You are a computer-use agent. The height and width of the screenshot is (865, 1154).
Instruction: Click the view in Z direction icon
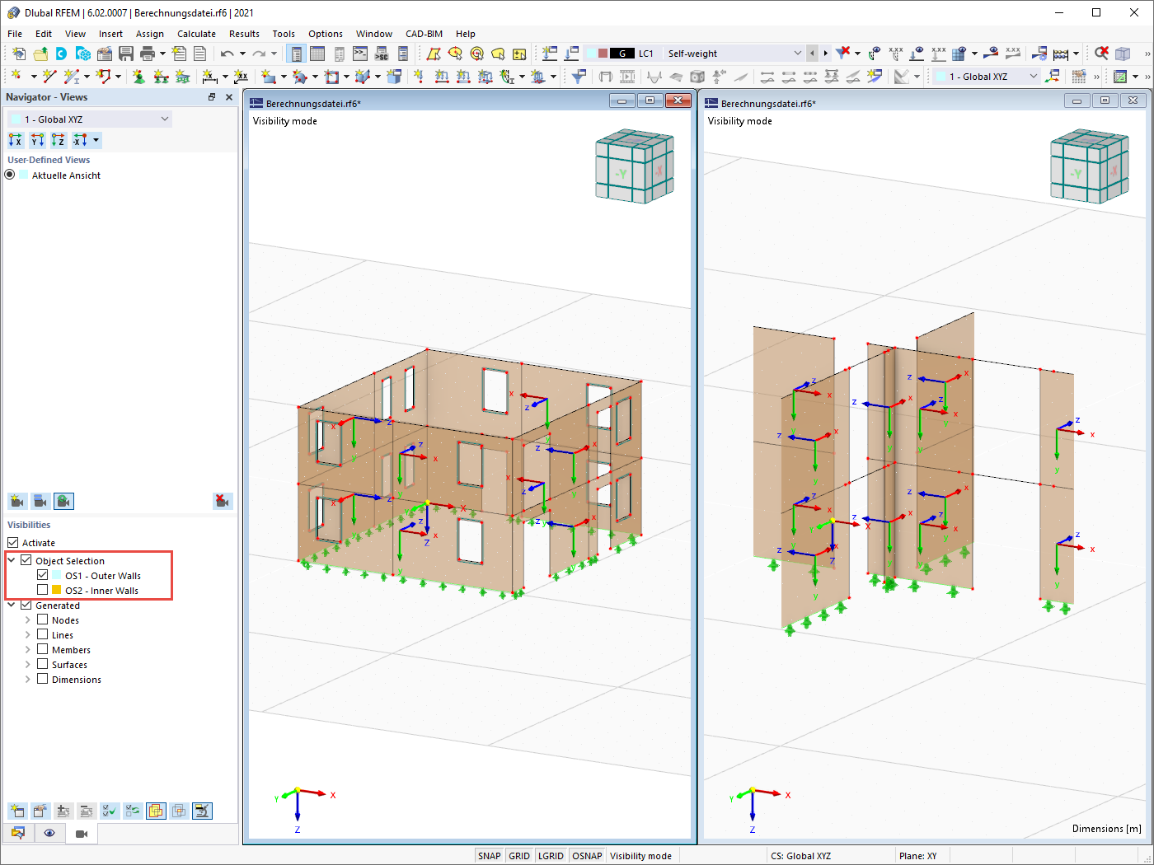click(59, 140)
